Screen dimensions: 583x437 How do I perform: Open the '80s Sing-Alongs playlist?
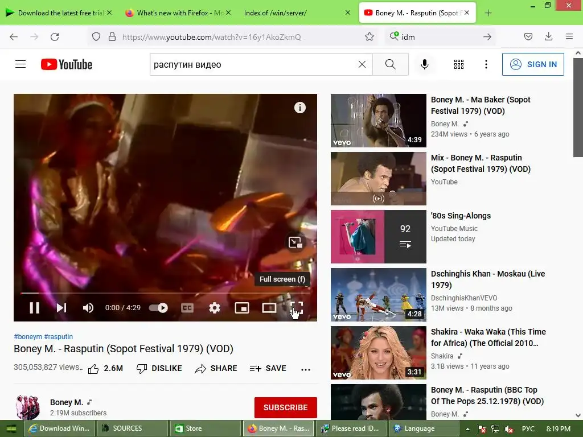379,237
